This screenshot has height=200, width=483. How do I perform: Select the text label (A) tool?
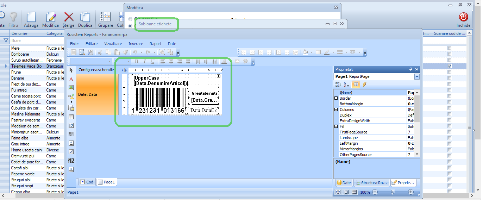(x=71, y=79)
